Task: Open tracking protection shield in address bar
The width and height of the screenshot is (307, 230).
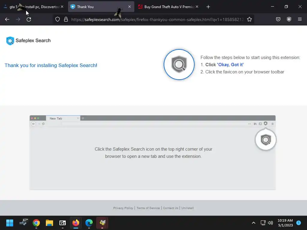Action: pyautogui.click(x=57, y=19)
